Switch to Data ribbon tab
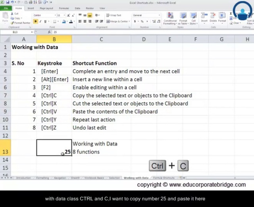Screen dimensions: 254x207 coord(77,8)
